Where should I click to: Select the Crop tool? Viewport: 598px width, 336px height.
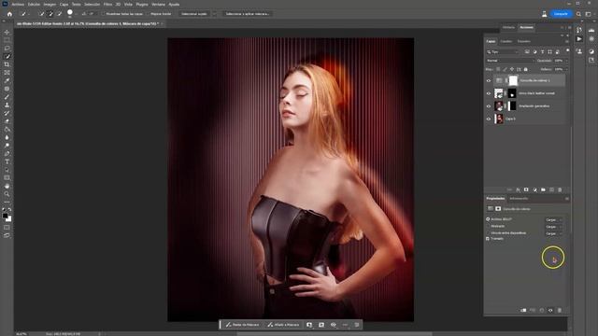click(x=7, y=64)
